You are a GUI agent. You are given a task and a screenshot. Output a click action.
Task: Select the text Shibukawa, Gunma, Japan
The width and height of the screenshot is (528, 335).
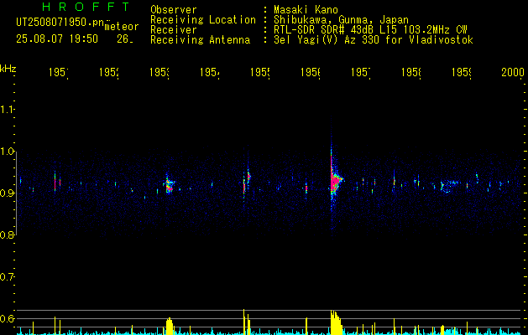point(341,20)
